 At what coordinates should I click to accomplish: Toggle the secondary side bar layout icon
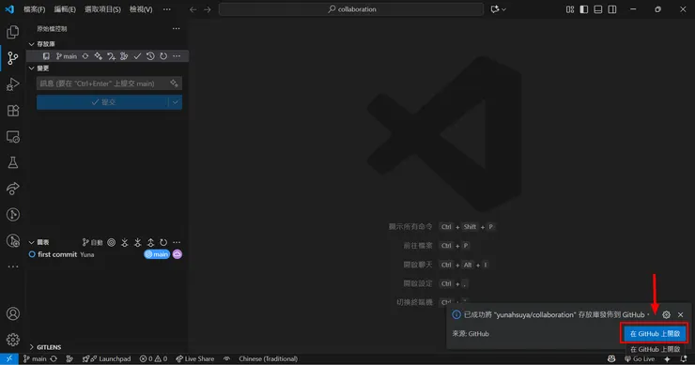pyautogui.click(x=612, y=9)
